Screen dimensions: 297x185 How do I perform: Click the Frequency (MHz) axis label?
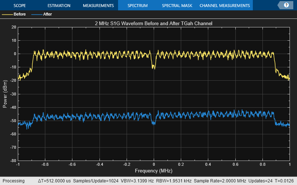(154, 171)
